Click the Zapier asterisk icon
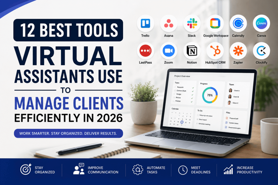The height and width of the screenshot is (185, 278). (x=238, y=51)
